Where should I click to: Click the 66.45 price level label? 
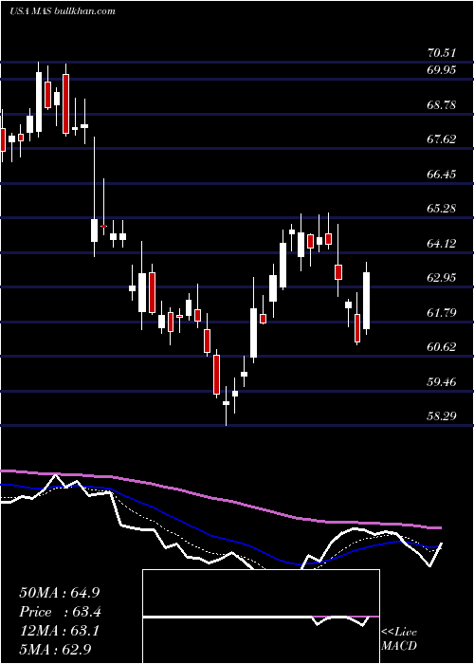coord(442,174)
